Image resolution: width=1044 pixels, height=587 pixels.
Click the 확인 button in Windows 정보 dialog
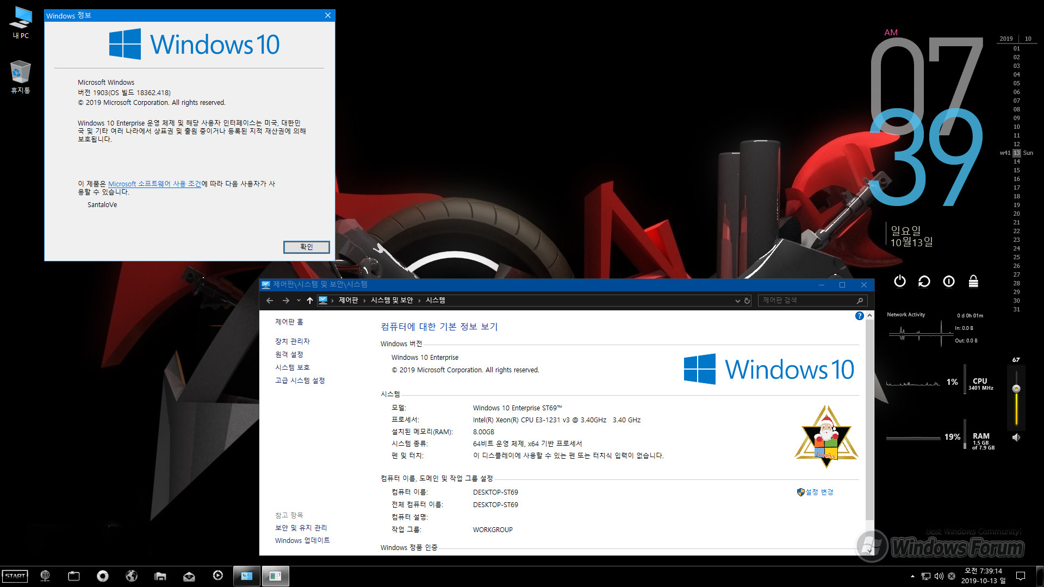click(306, 247)
